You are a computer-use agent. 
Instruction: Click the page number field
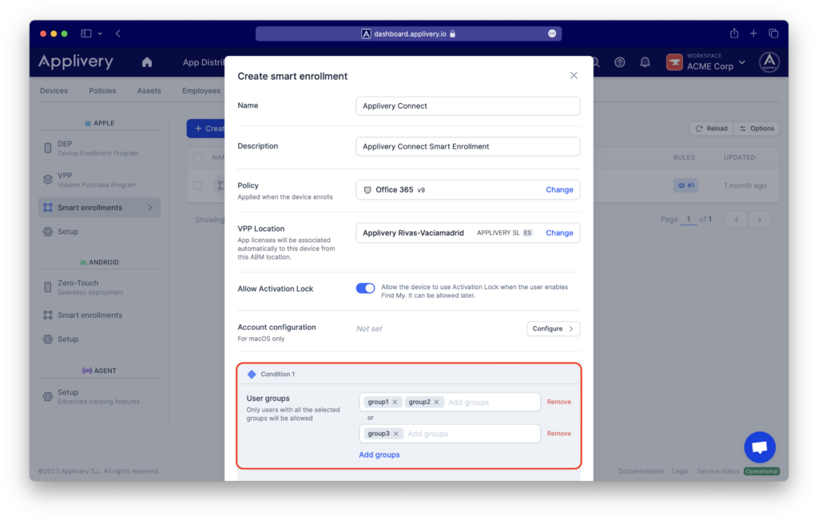point(688,220)
